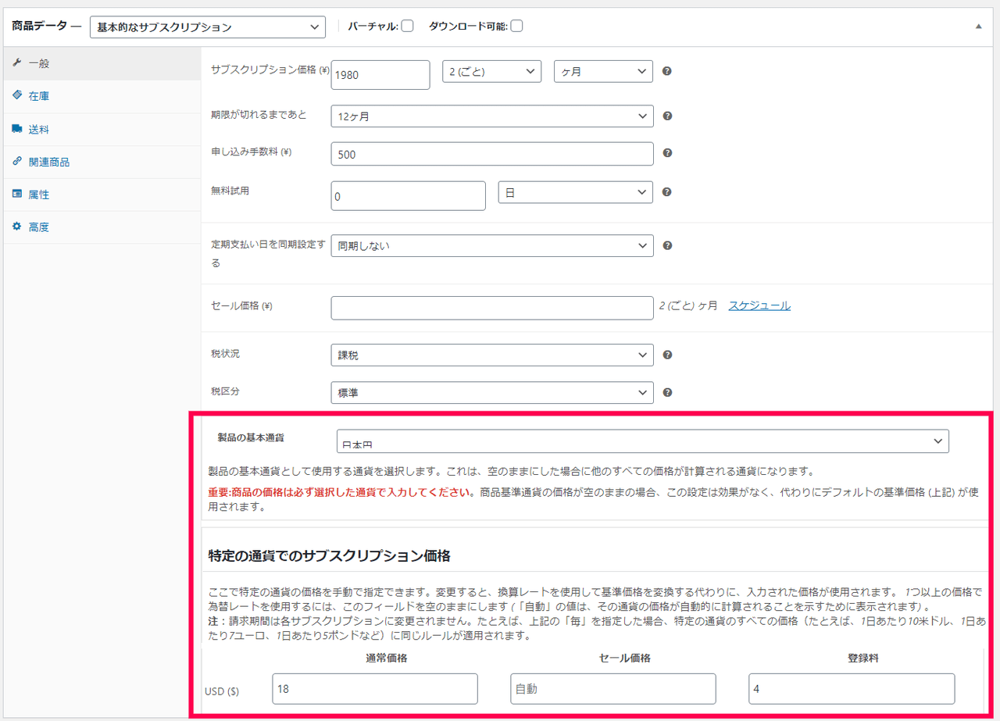1000x721 pixels.
Task: Focus the USD 通常価格 field with 18
Action: tap(375, 689)
